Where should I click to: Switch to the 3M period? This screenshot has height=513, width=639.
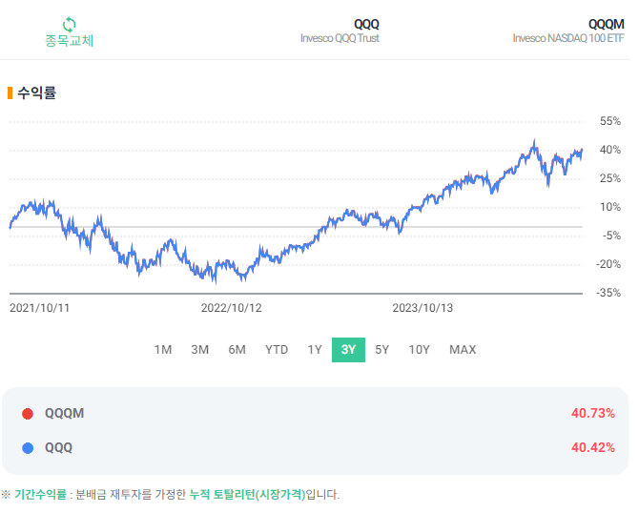tap(199, 349)
